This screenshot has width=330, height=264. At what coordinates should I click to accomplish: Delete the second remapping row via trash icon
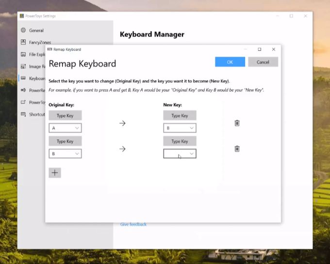point(237,148)
